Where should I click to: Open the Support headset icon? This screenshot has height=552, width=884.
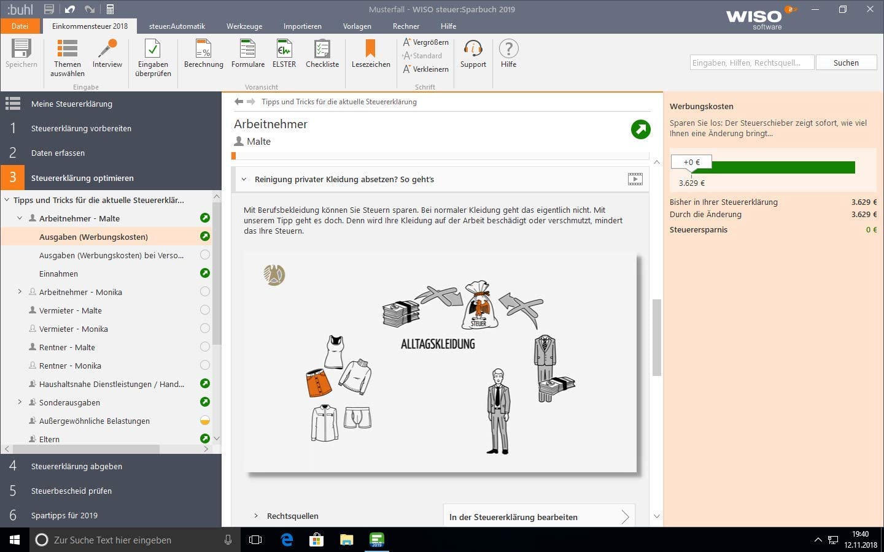[473, 49]
